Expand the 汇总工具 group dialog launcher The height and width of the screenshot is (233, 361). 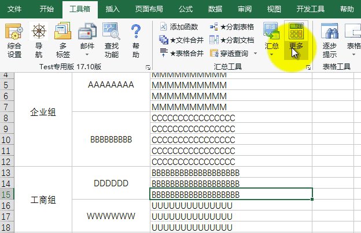[308, 67]
